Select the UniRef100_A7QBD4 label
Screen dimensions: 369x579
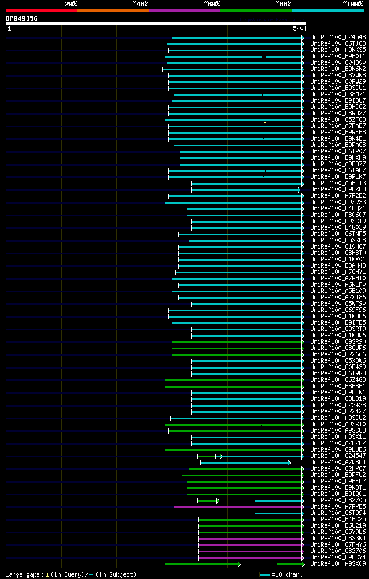pos(338,463)
